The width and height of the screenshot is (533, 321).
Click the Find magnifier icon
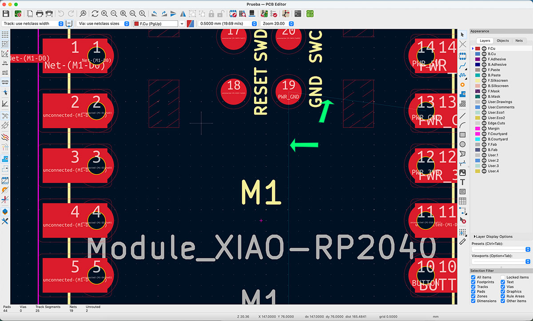(x=83, y=14)
